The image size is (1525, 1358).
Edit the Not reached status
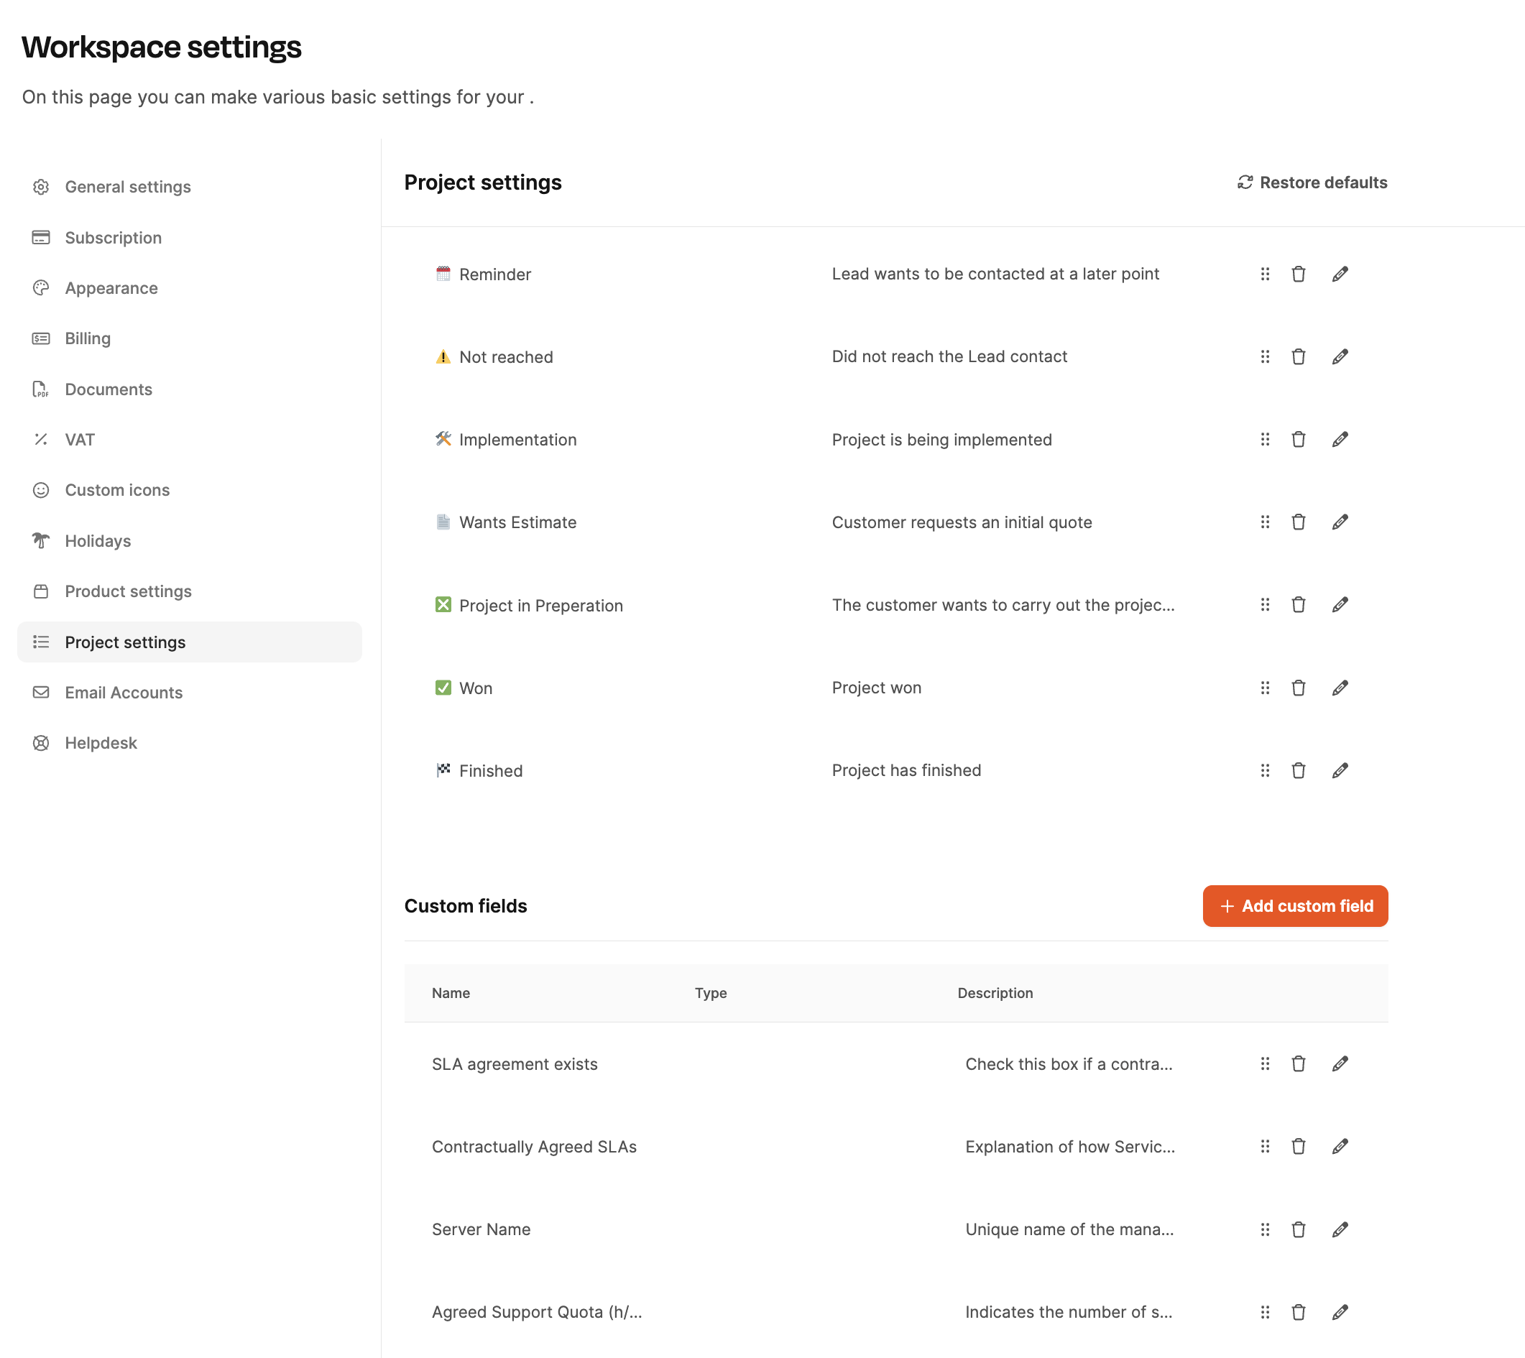pos(1340,356)
